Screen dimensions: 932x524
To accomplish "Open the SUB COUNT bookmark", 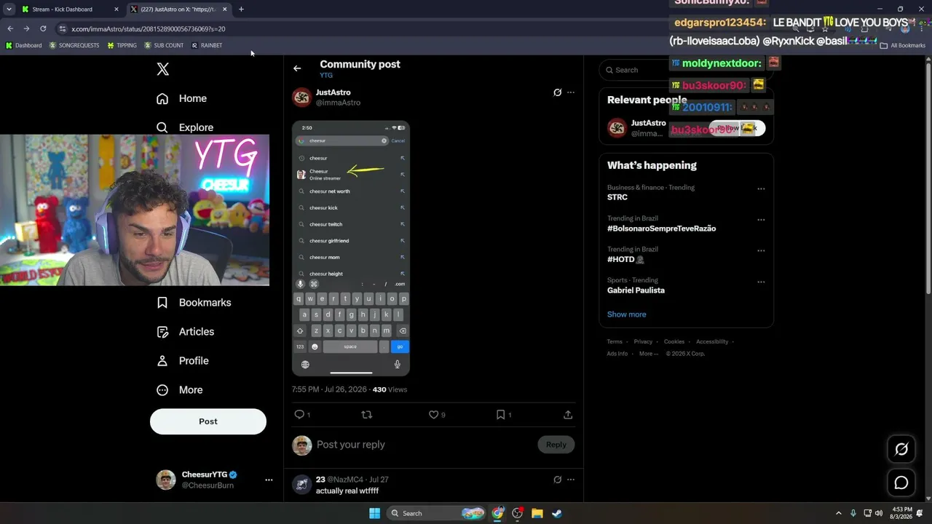I will click(x=164, y=45).
